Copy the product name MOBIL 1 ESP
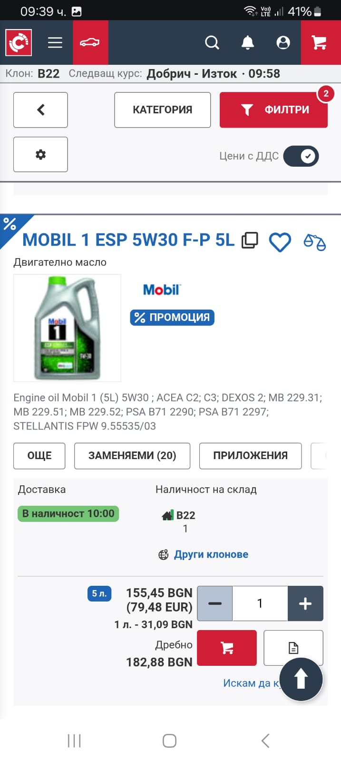Viewport: 341px width, 762px height. click(x=250, y=240)
